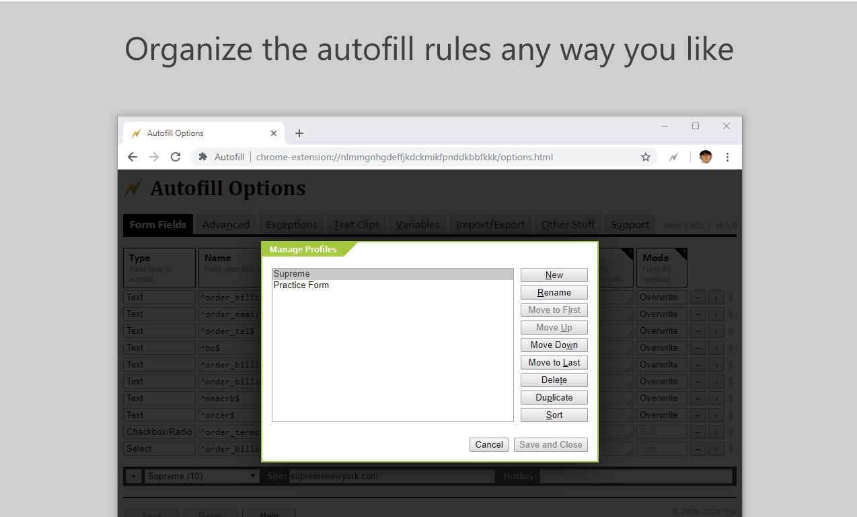Click the arrow button on the ^order_email row
The image size is (857, 517).
point(716,314)
